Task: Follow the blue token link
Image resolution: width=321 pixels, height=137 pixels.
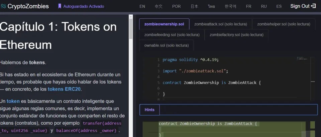Action: point(13,101)
